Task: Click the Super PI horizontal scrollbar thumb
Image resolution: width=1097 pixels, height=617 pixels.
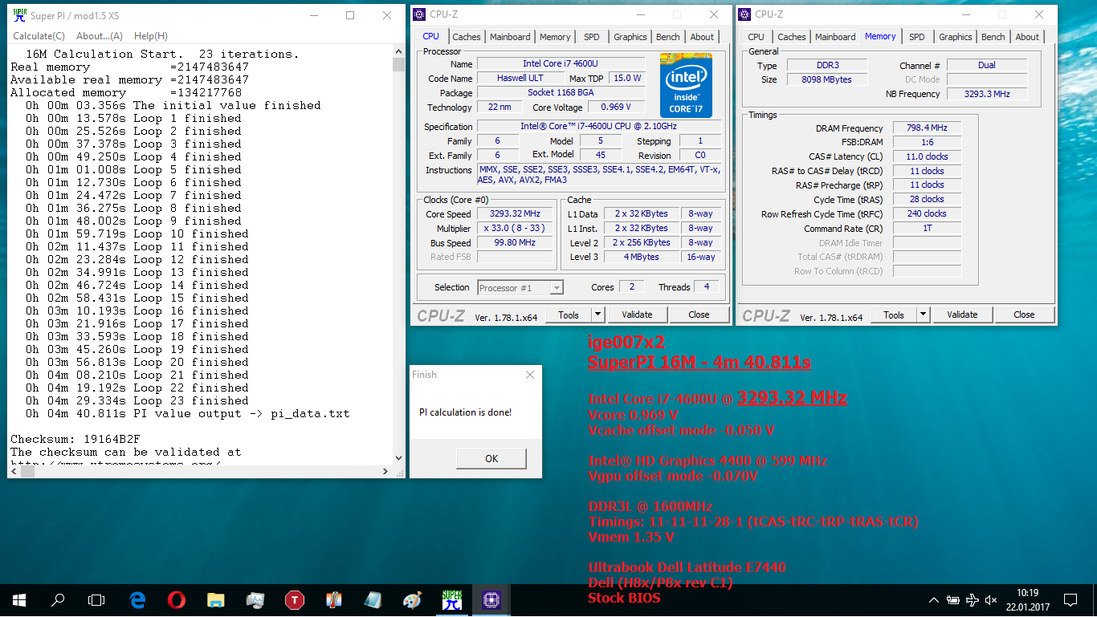Action: (27, 472)
